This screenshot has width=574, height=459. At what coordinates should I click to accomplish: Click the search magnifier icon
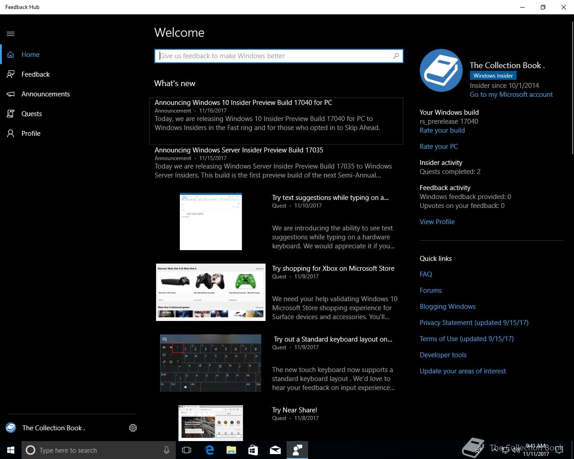pyautogui.click(x=396, y=56)
